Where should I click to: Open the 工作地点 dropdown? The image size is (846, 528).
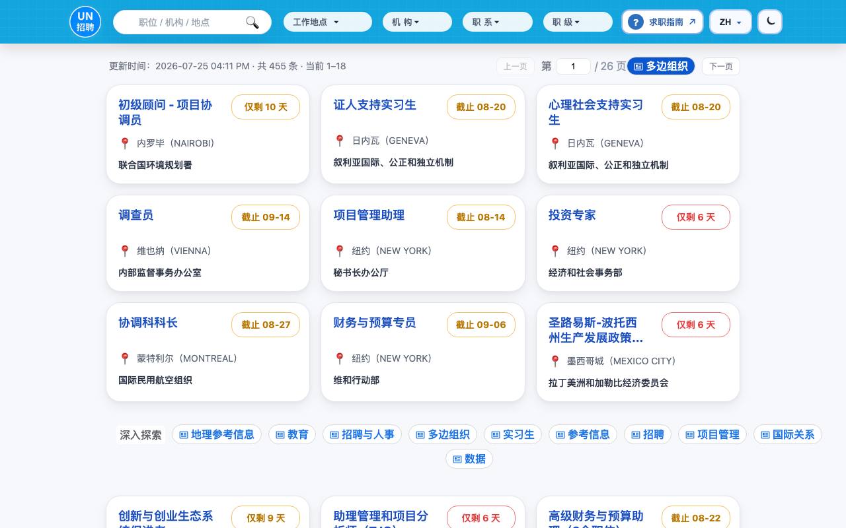point(328,22)
